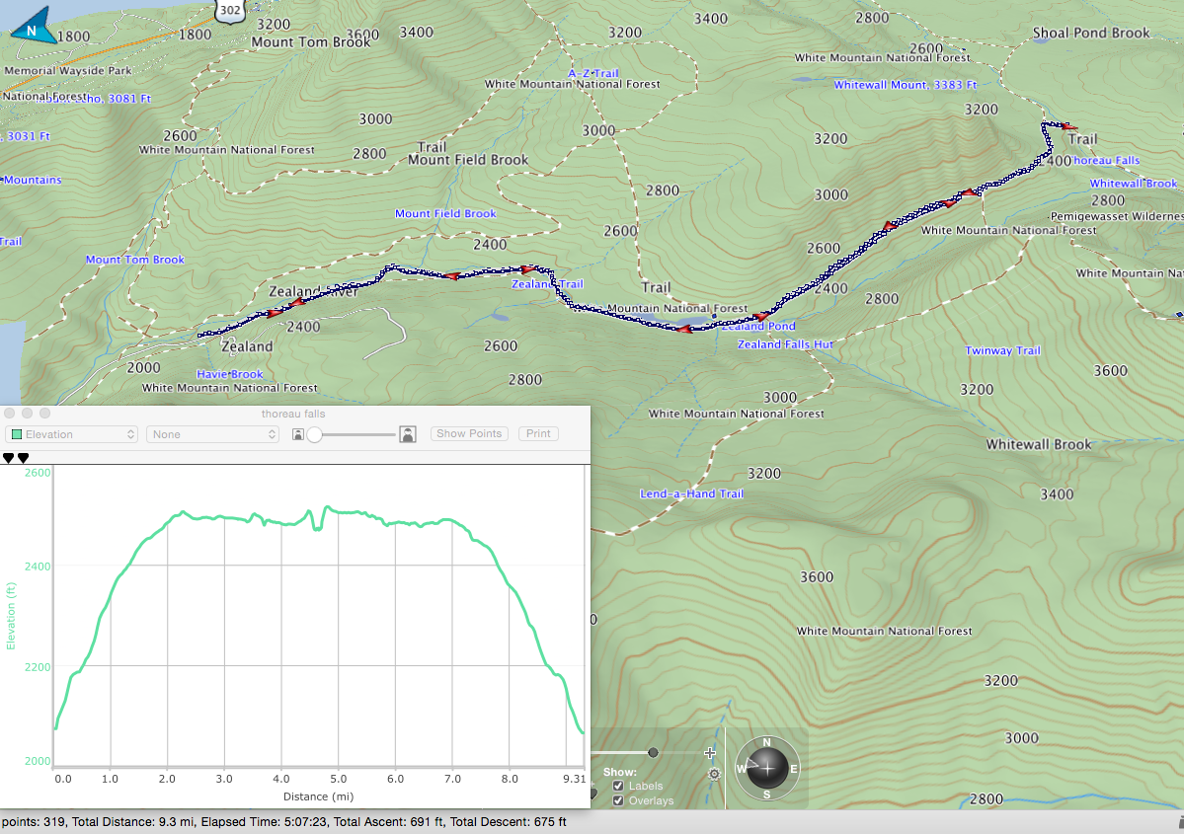Click the large person graph-size icon

click(x=407, y=434)
